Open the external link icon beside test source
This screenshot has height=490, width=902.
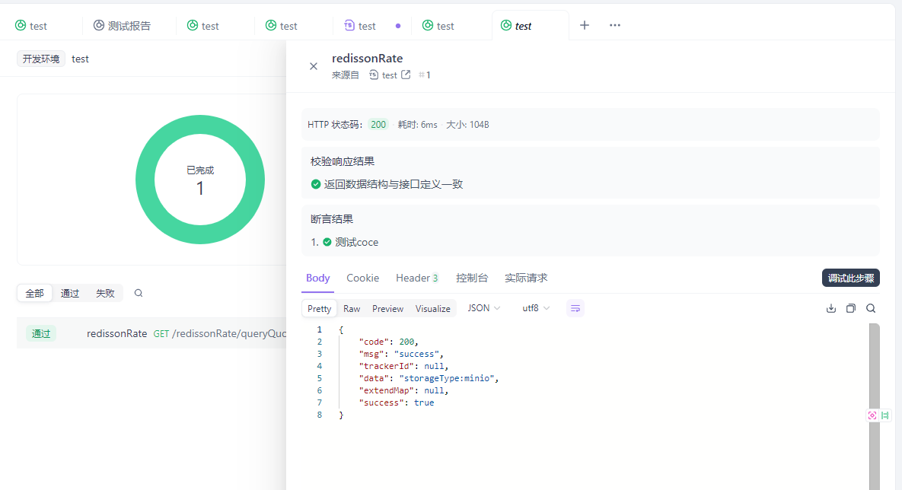pos(406,75)
